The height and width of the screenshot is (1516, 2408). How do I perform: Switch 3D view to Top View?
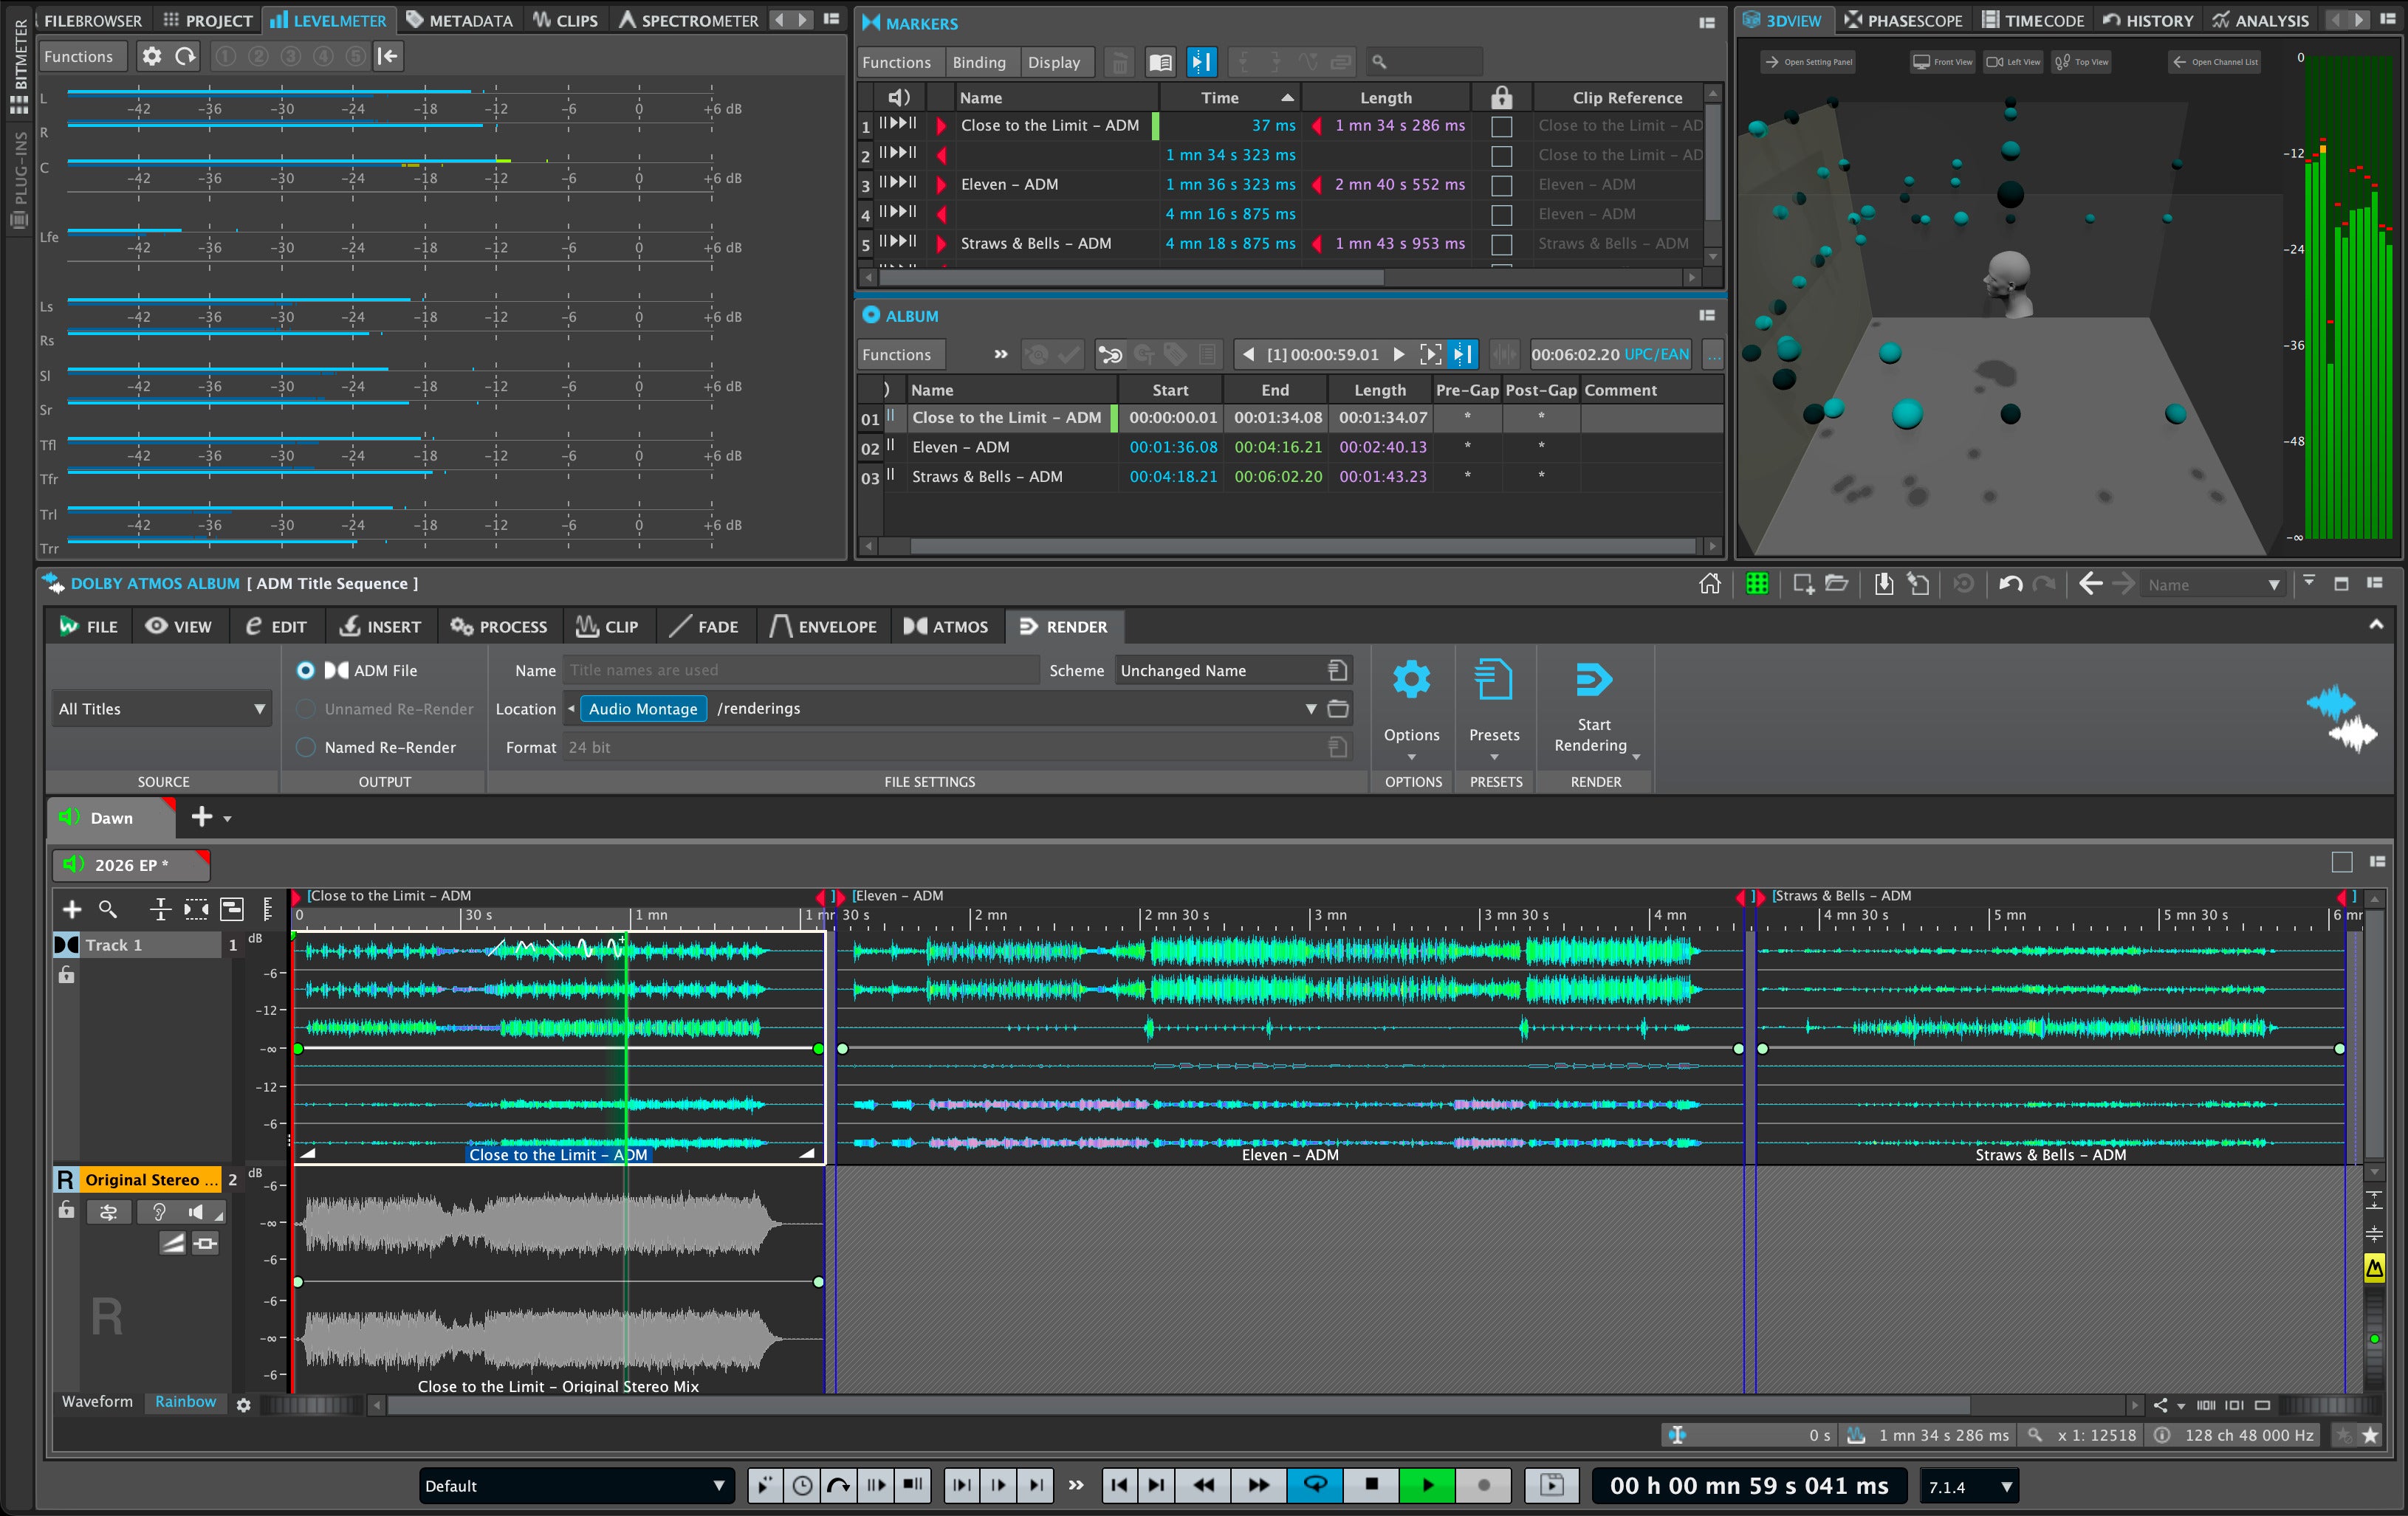pyautogui.click(x=2081, y=61)
